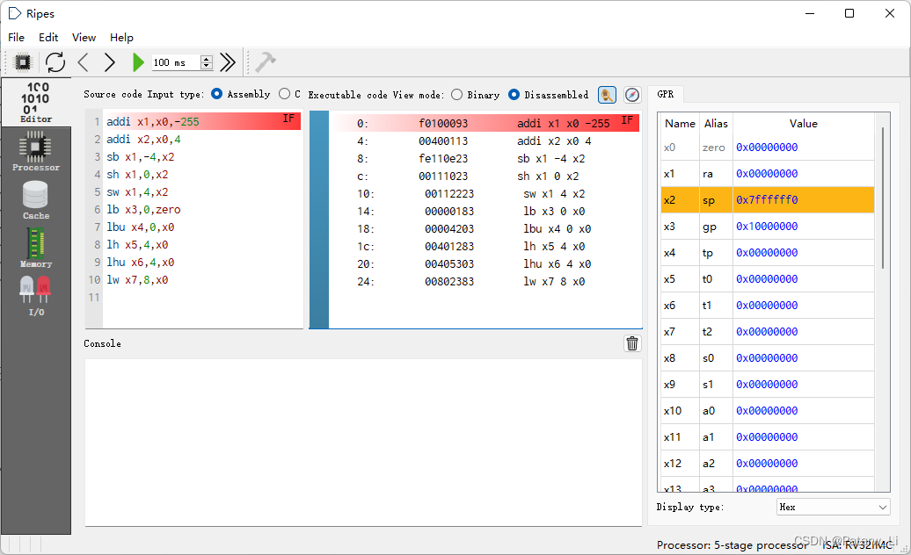Click x10 a0 register value
The width and height of the screenshot is (911, 555).
(x=767, y=411)
